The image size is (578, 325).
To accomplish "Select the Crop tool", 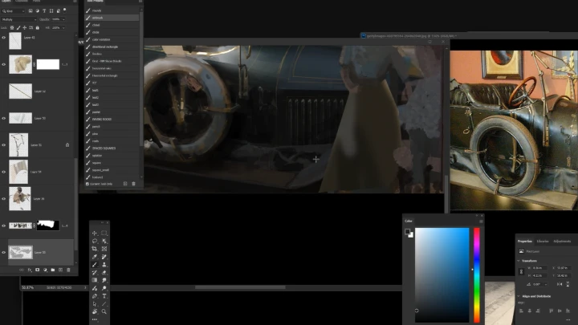I will click(95, 249).
